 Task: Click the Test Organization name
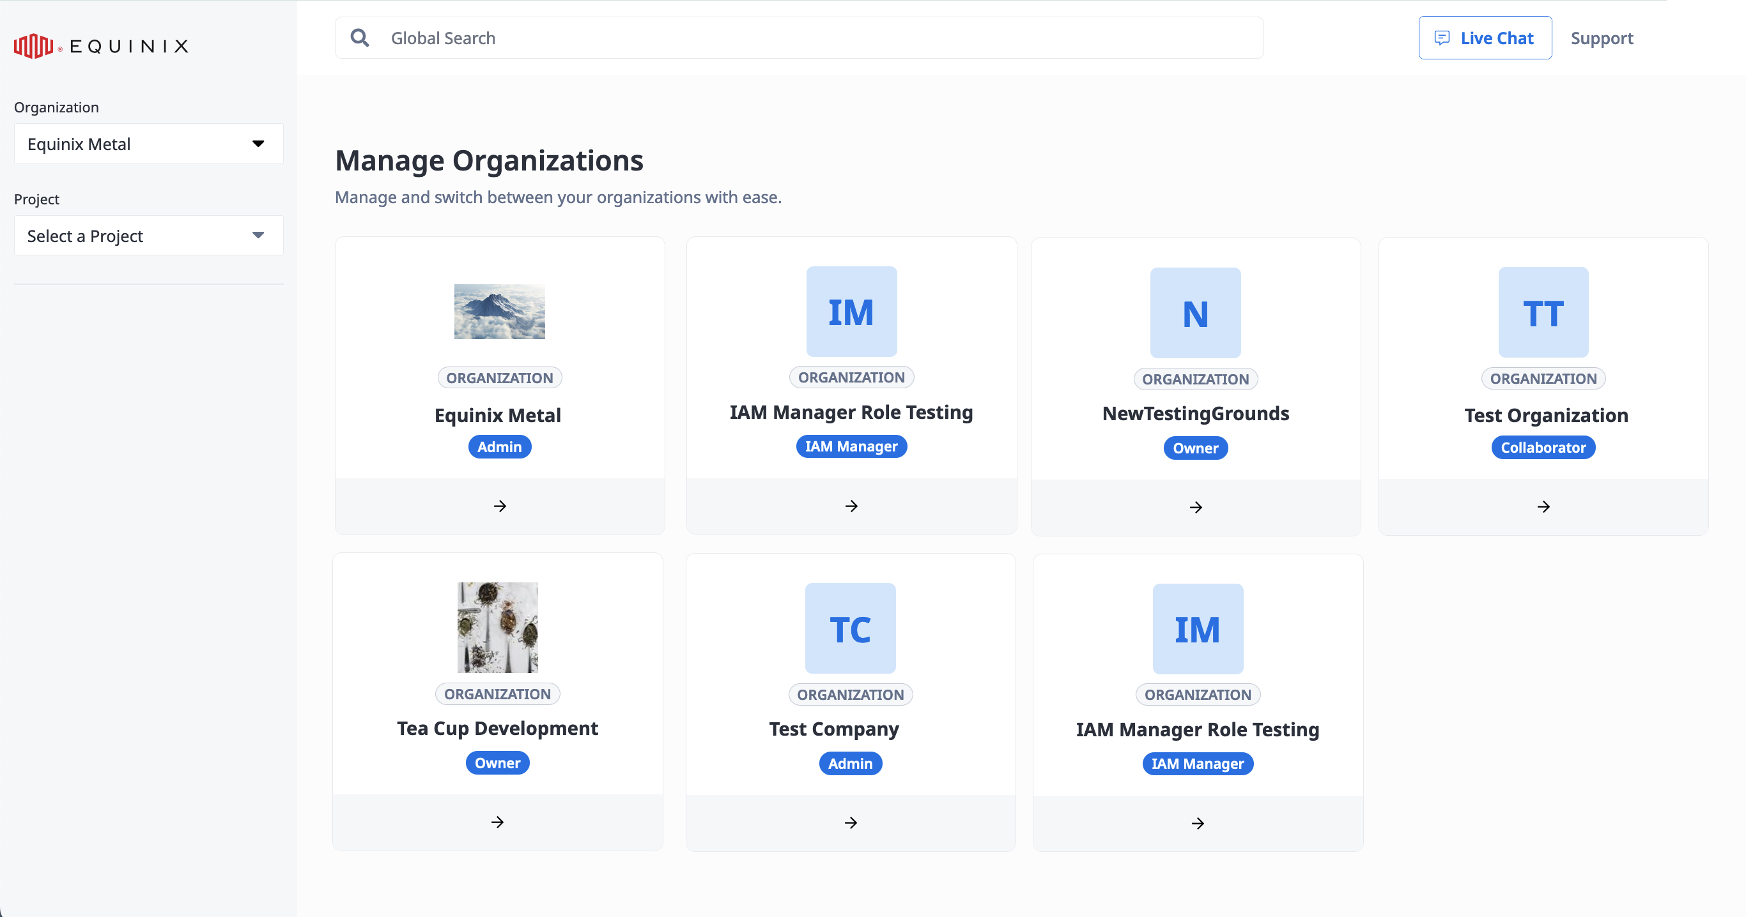coord(1546,415)
